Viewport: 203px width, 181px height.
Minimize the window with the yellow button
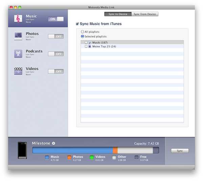[x=16, y=7]
